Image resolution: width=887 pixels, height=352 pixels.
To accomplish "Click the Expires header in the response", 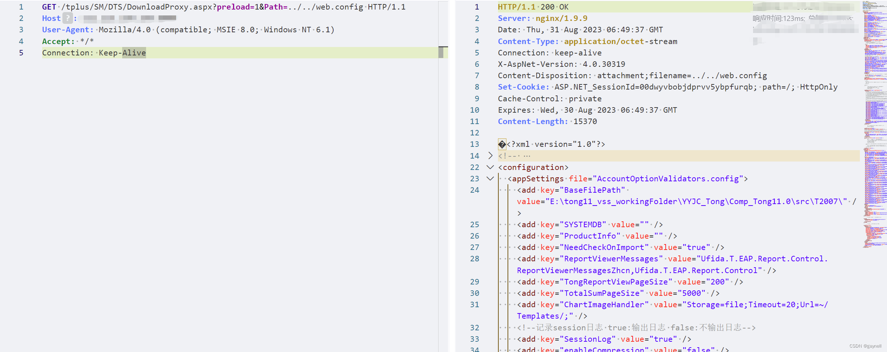I will [x=588, y=110].
